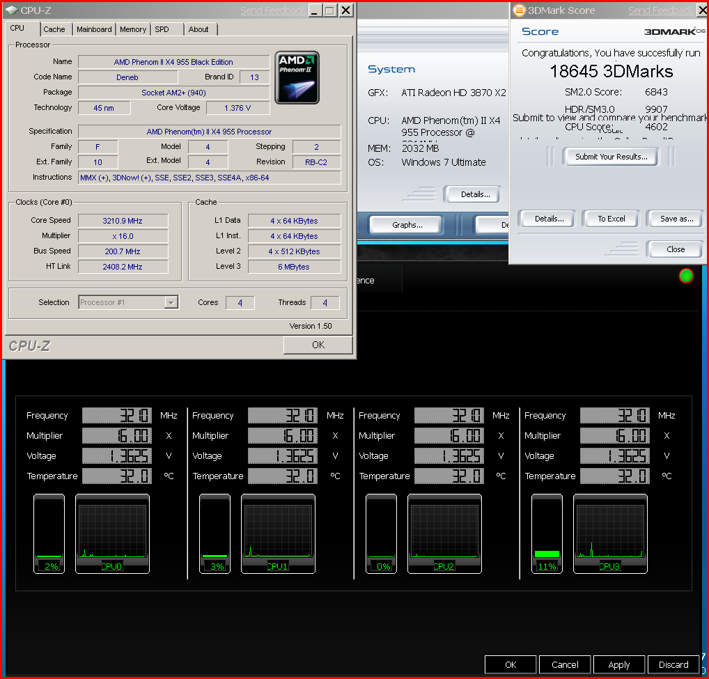Screen dimensions: 709x679
Task: Click the 3% load bar for CPU1
Action: (215, 534)
